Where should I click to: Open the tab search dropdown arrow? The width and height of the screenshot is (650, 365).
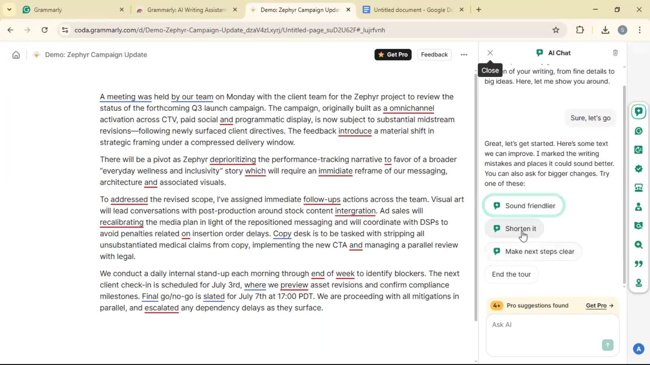click(x=9, y=9)
